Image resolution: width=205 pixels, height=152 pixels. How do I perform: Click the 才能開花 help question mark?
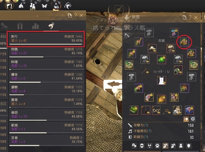point(150,131)
